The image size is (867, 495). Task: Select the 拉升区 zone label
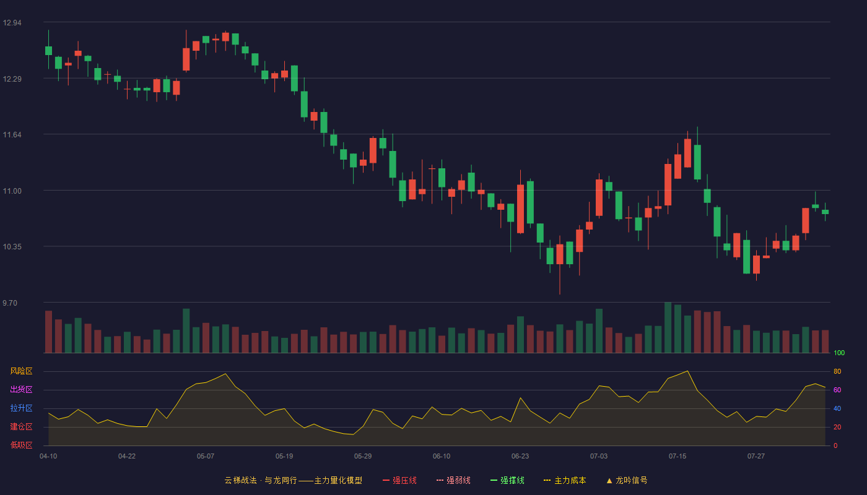[x=22, y=408]
